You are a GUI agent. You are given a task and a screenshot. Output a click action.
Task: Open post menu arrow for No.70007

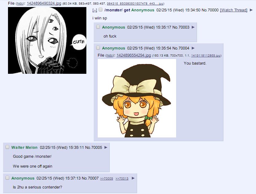pyautogui.click(x=133, y=178)
